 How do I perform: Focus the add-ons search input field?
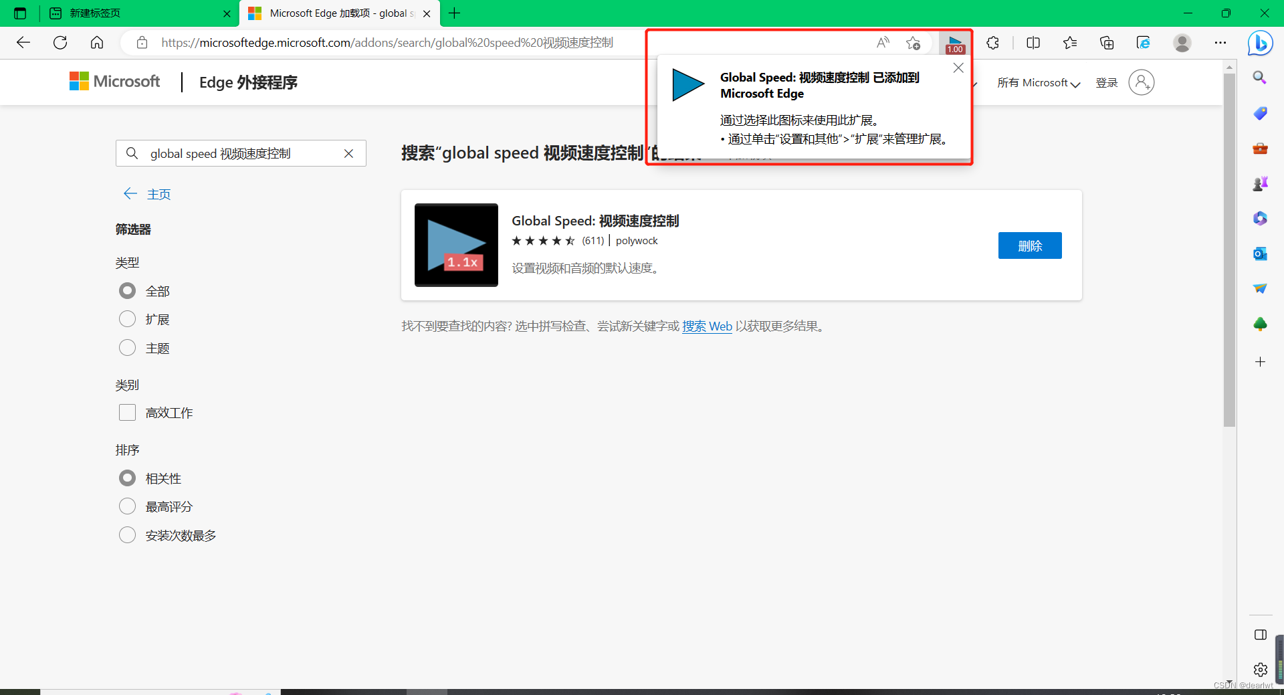point(241,153)
